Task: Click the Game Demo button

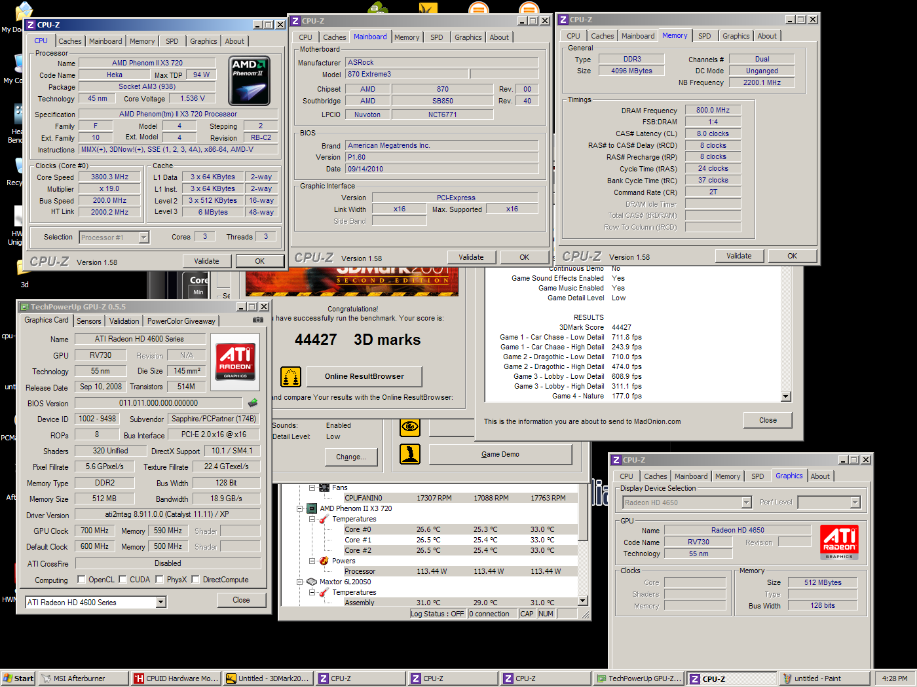Action: click(500, 454)
